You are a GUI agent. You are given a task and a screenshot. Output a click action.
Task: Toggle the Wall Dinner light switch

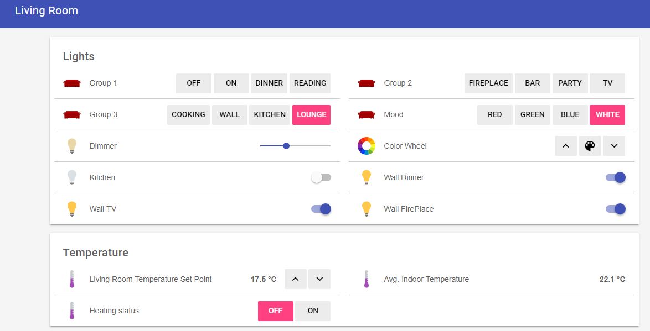(x=615, y=177)
